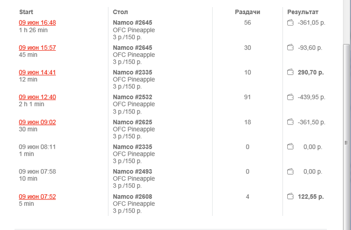Open the 09 июн 16:48 session link
351x230 pixels.
tap(37, 23)
